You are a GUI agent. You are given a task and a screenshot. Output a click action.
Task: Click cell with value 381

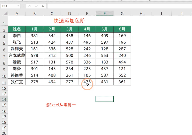(x=34, y=36)
